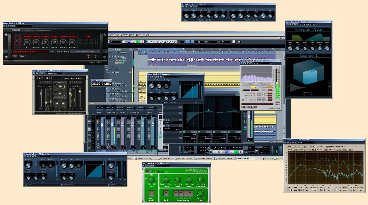Open preset field in green plugin header
This screenshot has width=368, height=205.
click(163, 166)
